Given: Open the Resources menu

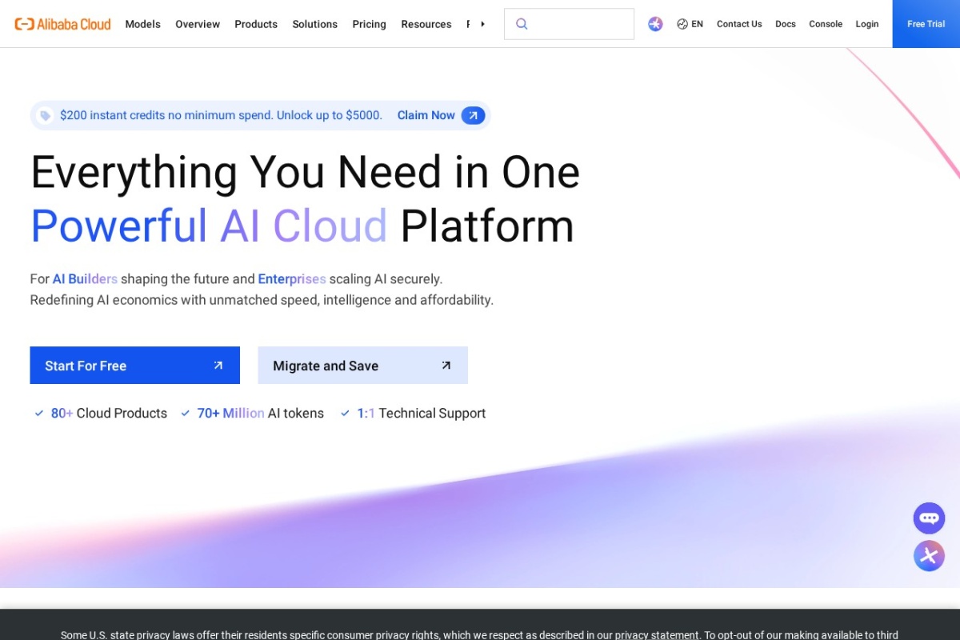Looking at the screenshot, I should [x=426, y=24].
